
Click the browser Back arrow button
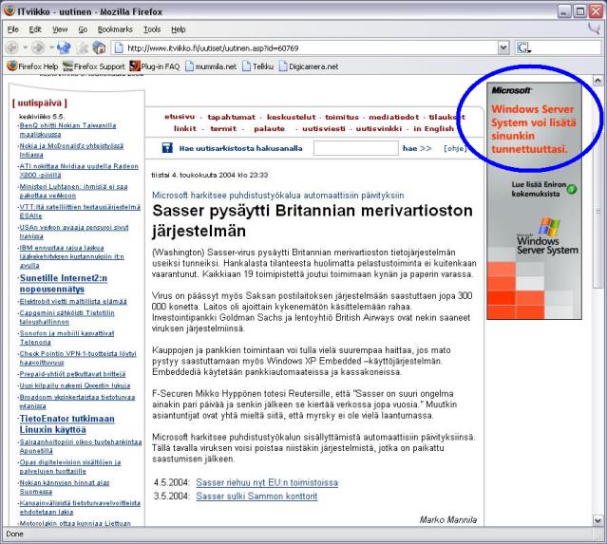click(x=11, y=47)
